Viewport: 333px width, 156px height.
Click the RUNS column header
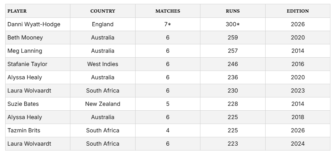[233, 11]
